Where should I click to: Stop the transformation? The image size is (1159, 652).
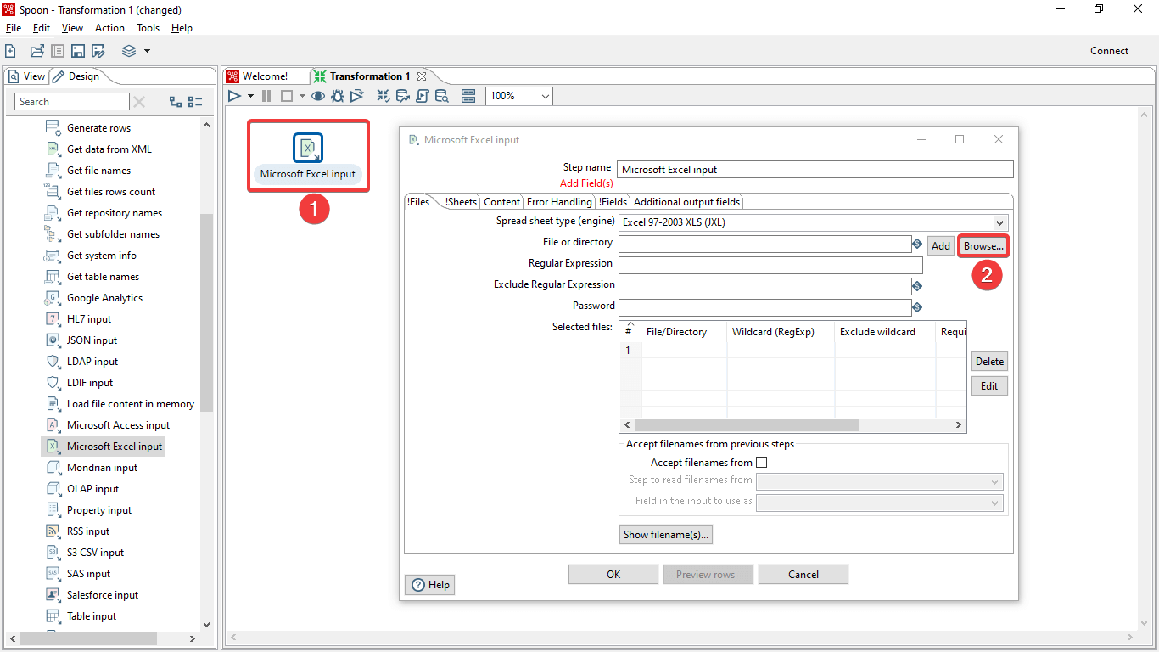(287, 96)
